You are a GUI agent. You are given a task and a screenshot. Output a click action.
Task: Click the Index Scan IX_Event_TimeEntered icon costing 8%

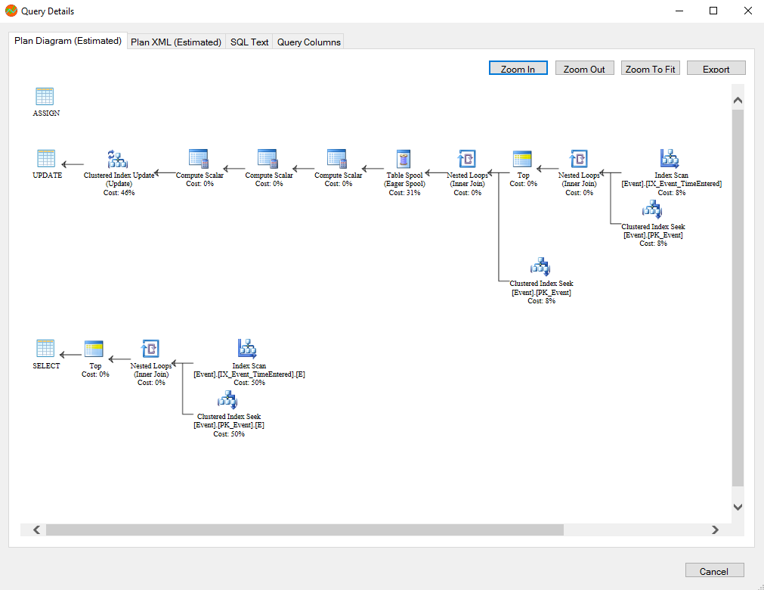670,159
